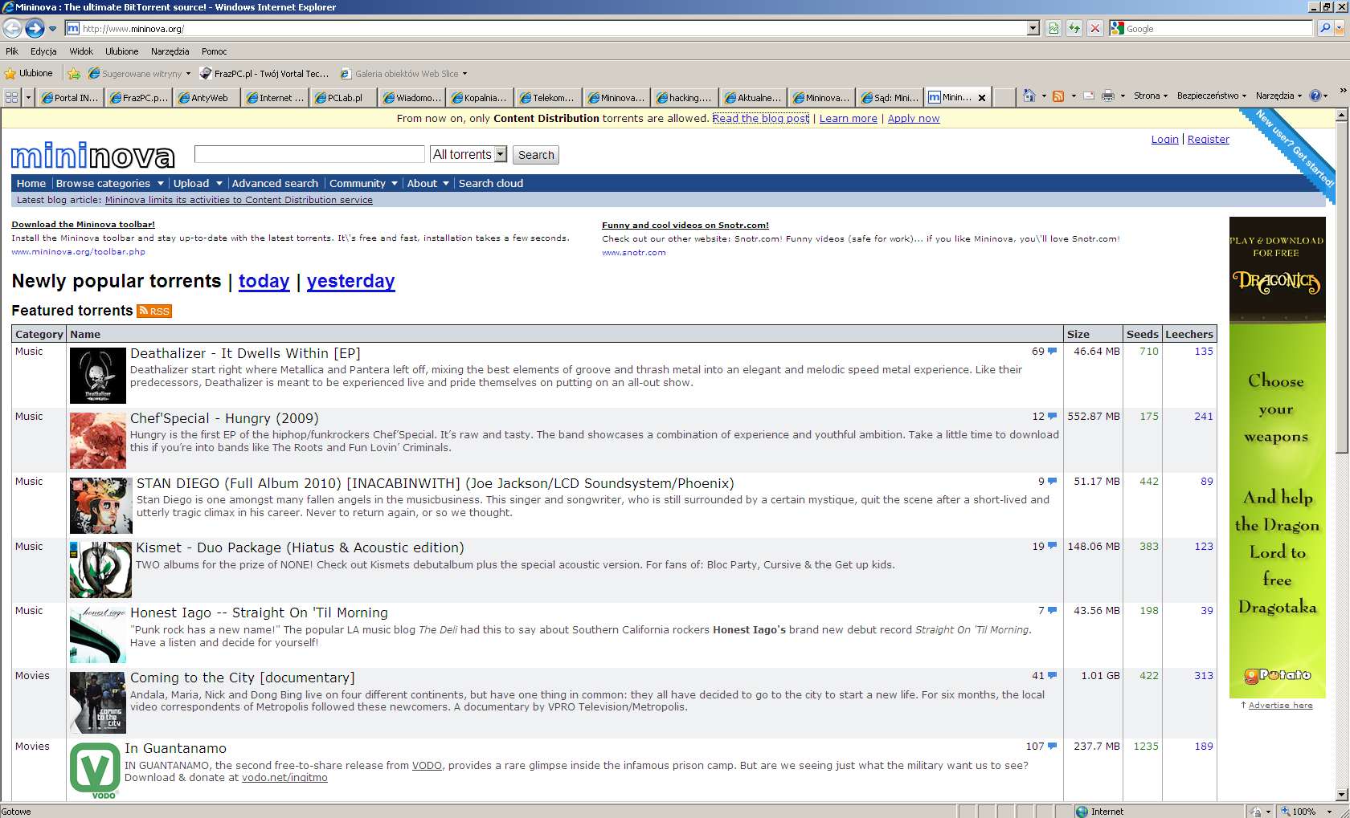Click the Register link
Screen dimensions: 1350x818
click(1208, 140)
